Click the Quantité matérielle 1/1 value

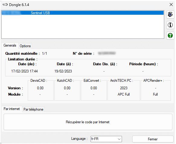44,54
